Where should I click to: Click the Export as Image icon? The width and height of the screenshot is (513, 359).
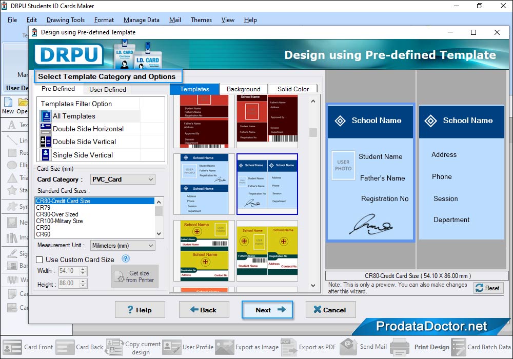225,347
